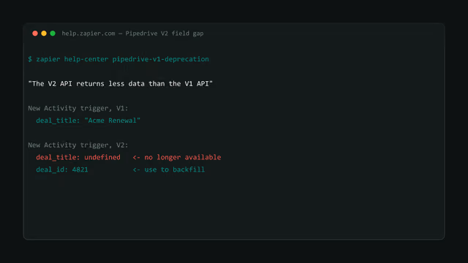Click the Acme Renewal string value
This screenshot has height=263, width=468.
112,121
